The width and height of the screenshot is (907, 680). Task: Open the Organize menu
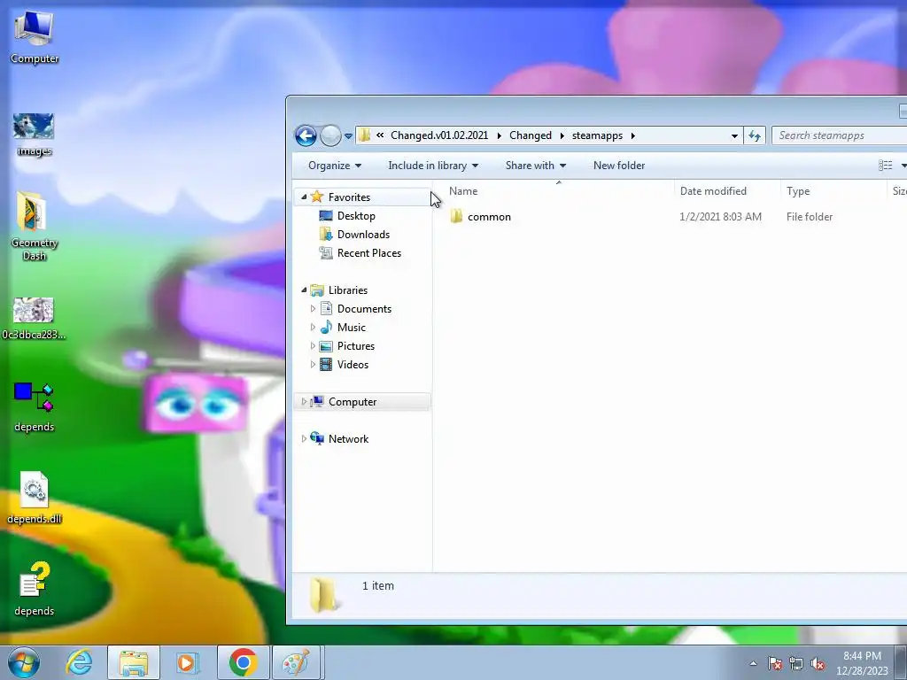(335, 166)
